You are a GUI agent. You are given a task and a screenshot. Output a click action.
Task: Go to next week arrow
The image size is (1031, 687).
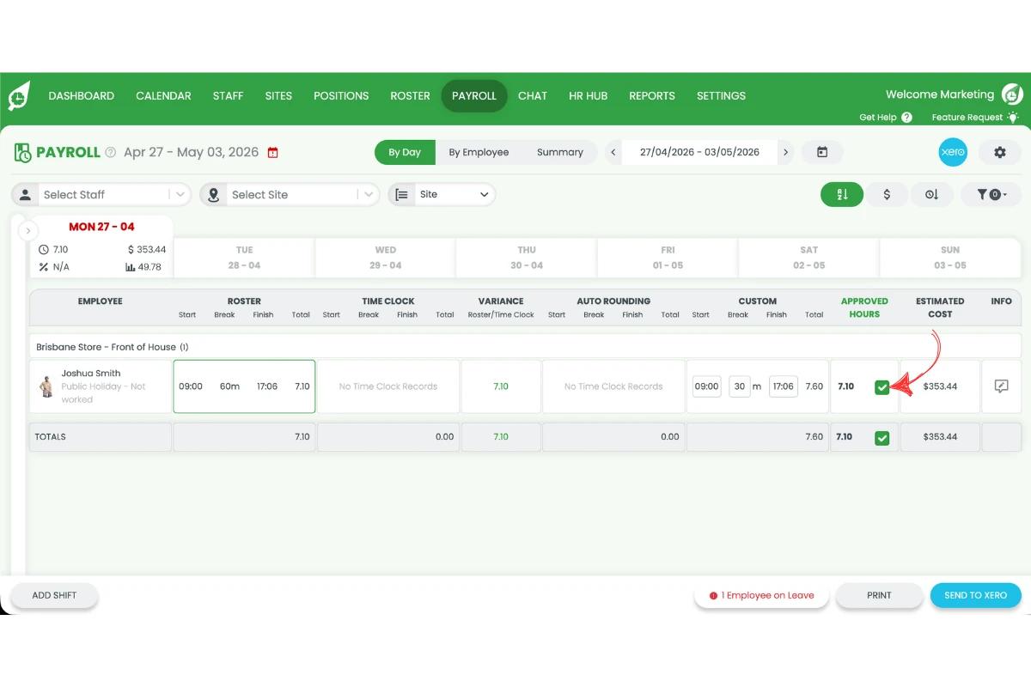pyautogui.click(x=785, y=152)
